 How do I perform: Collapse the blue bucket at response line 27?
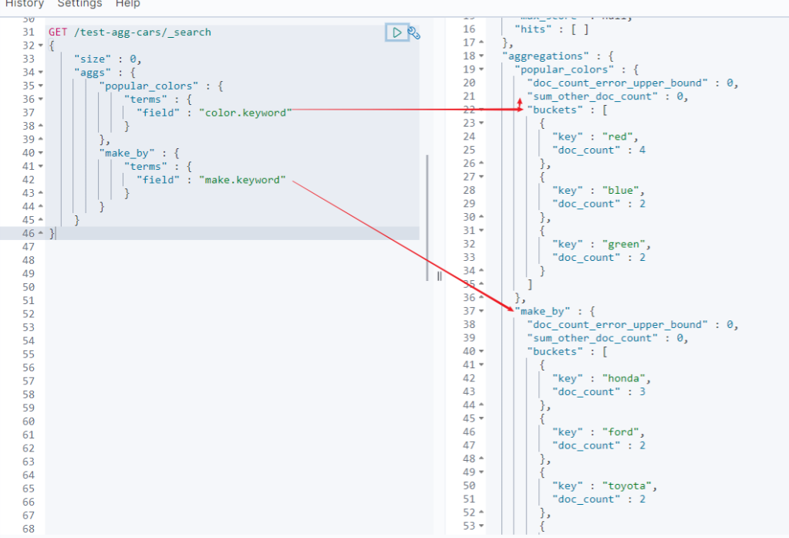coord(481,177)
